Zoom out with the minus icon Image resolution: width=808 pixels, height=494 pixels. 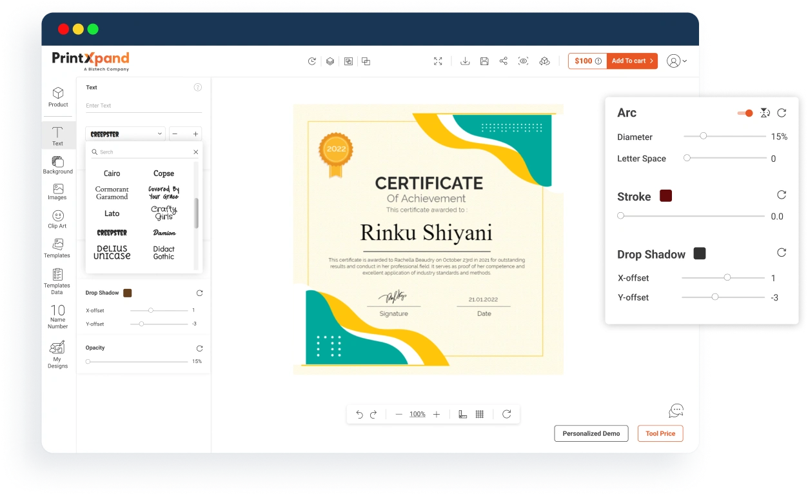(399, 414)
